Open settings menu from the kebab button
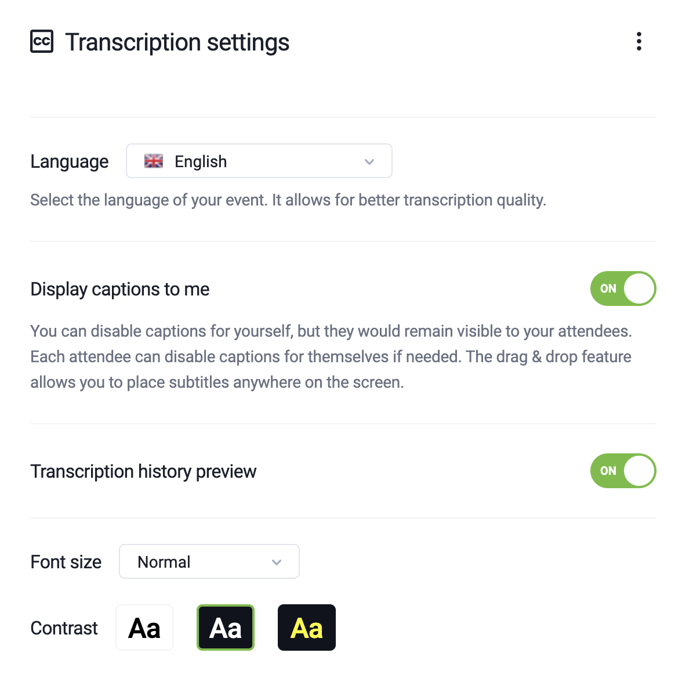 [639, 41]
